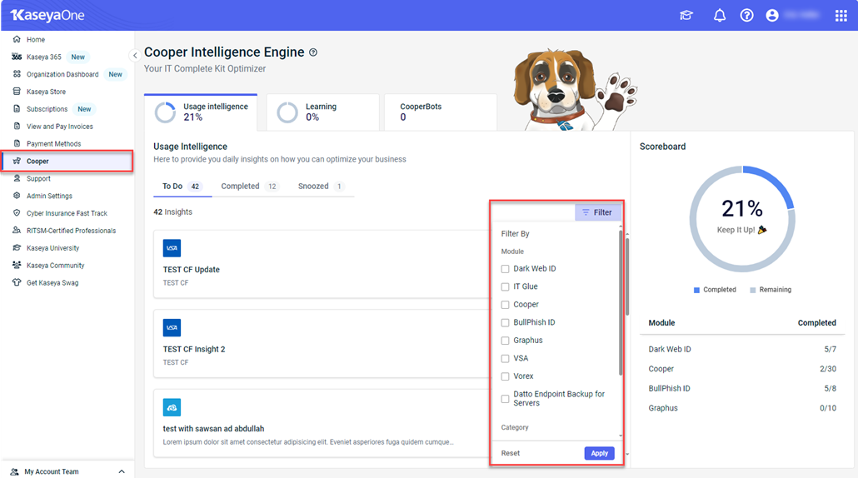The width and height of the screenshot is (858, 478).
Task: Check the IT Glue module filter
Action: point(505,286)
